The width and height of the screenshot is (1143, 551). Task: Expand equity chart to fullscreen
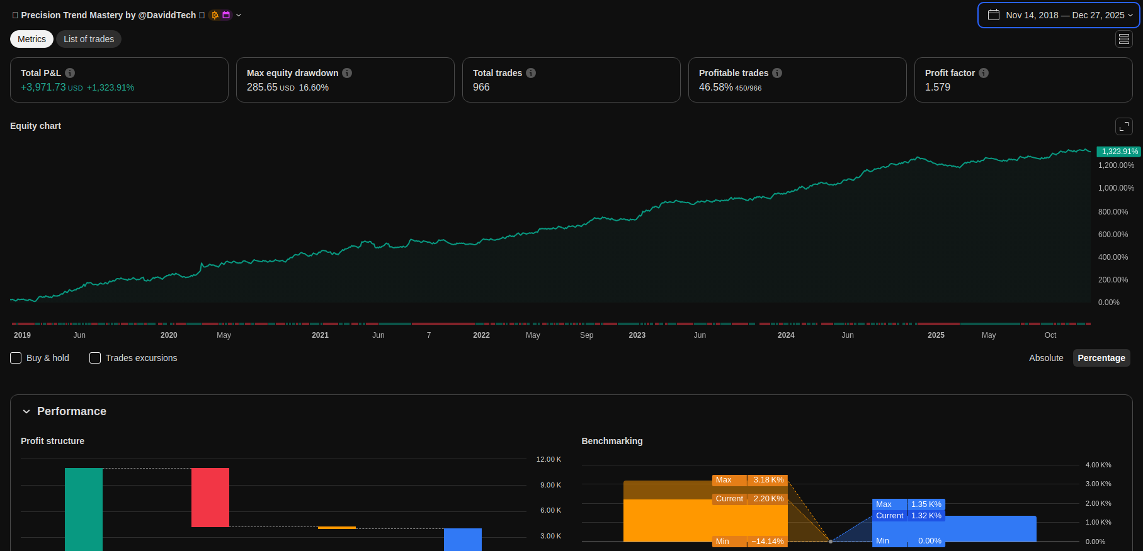click(x=1123, y=126)
